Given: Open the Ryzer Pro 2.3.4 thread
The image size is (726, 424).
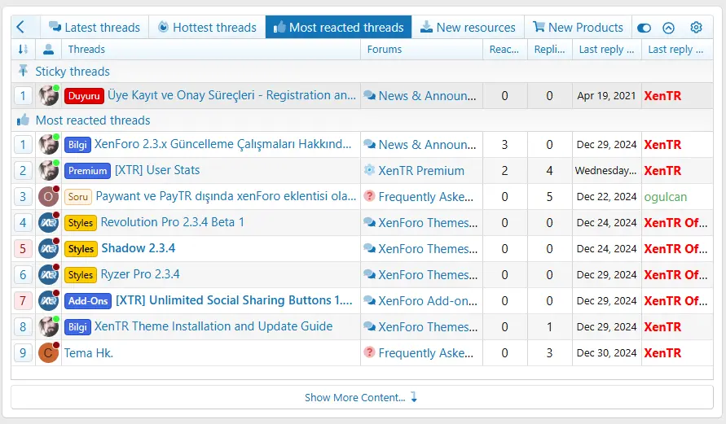Looking at the screenshot, I should (140, 274).
